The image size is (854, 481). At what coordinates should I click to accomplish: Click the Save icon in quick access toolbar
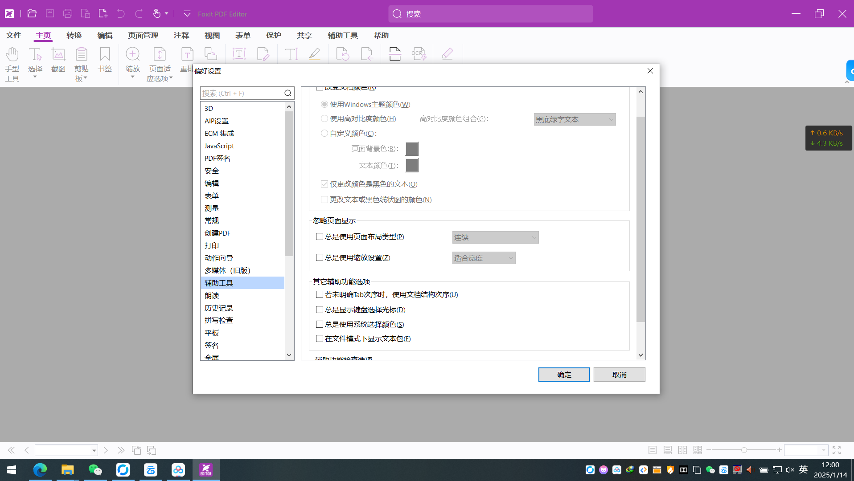[x=50, y=14]
